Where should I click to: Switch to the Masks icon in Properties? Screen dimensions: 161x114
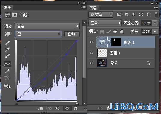pos(15,15)
